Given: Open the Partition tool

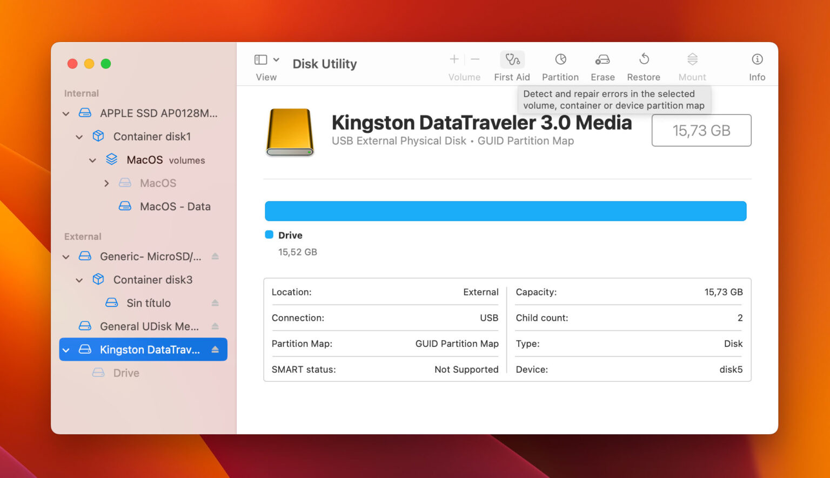Looking at the screenshot, I should click(x=560, y=64).
